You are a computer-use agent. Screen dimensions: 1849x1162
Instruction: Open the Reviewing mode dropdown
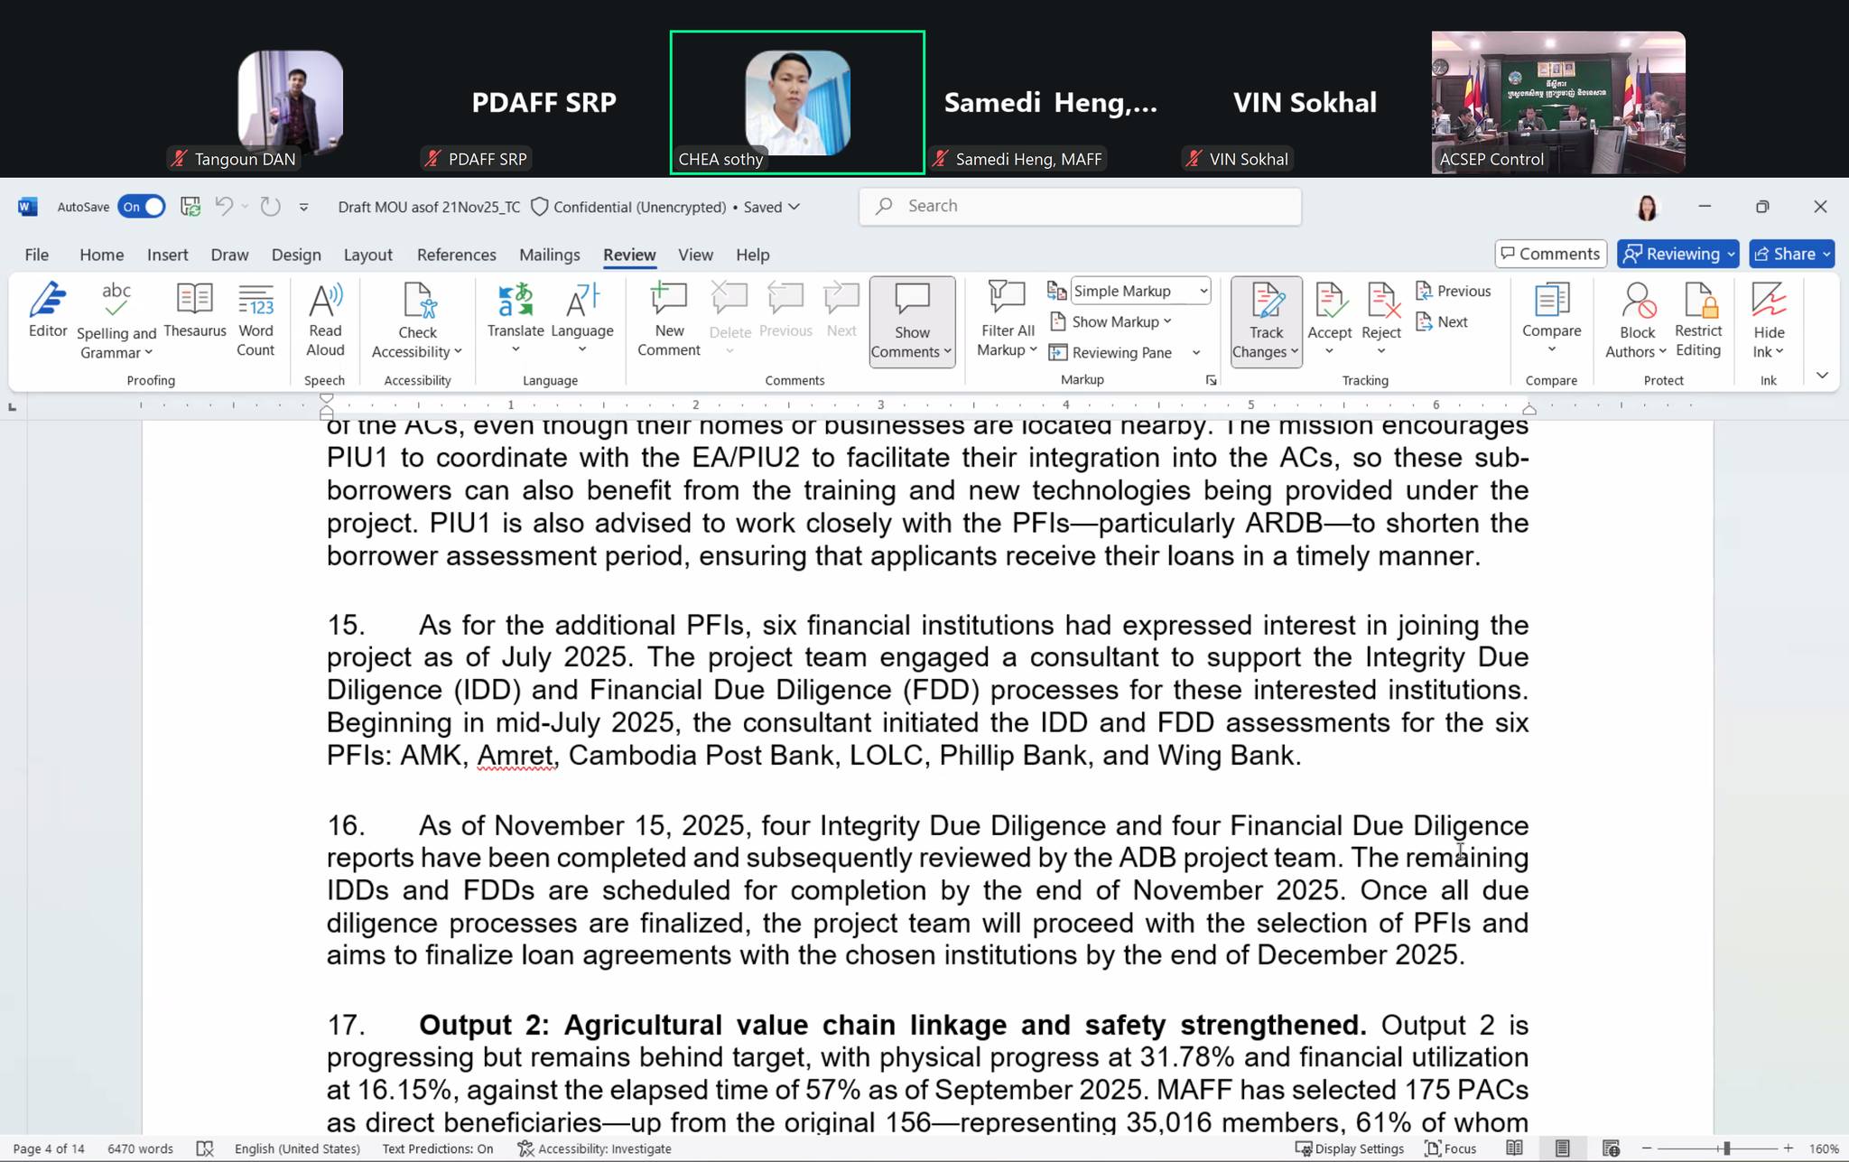[x=1678, y=254]
